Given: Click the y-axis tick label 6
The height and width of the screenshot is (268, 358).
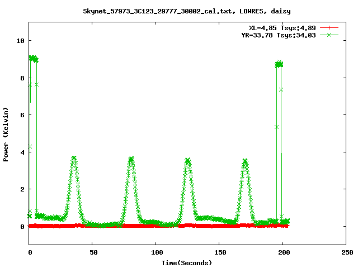Looking at the screenshot, I should [22, 115].
